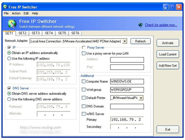
Task: Enable the DNS Domain checkbox
Action: [84, 106]
